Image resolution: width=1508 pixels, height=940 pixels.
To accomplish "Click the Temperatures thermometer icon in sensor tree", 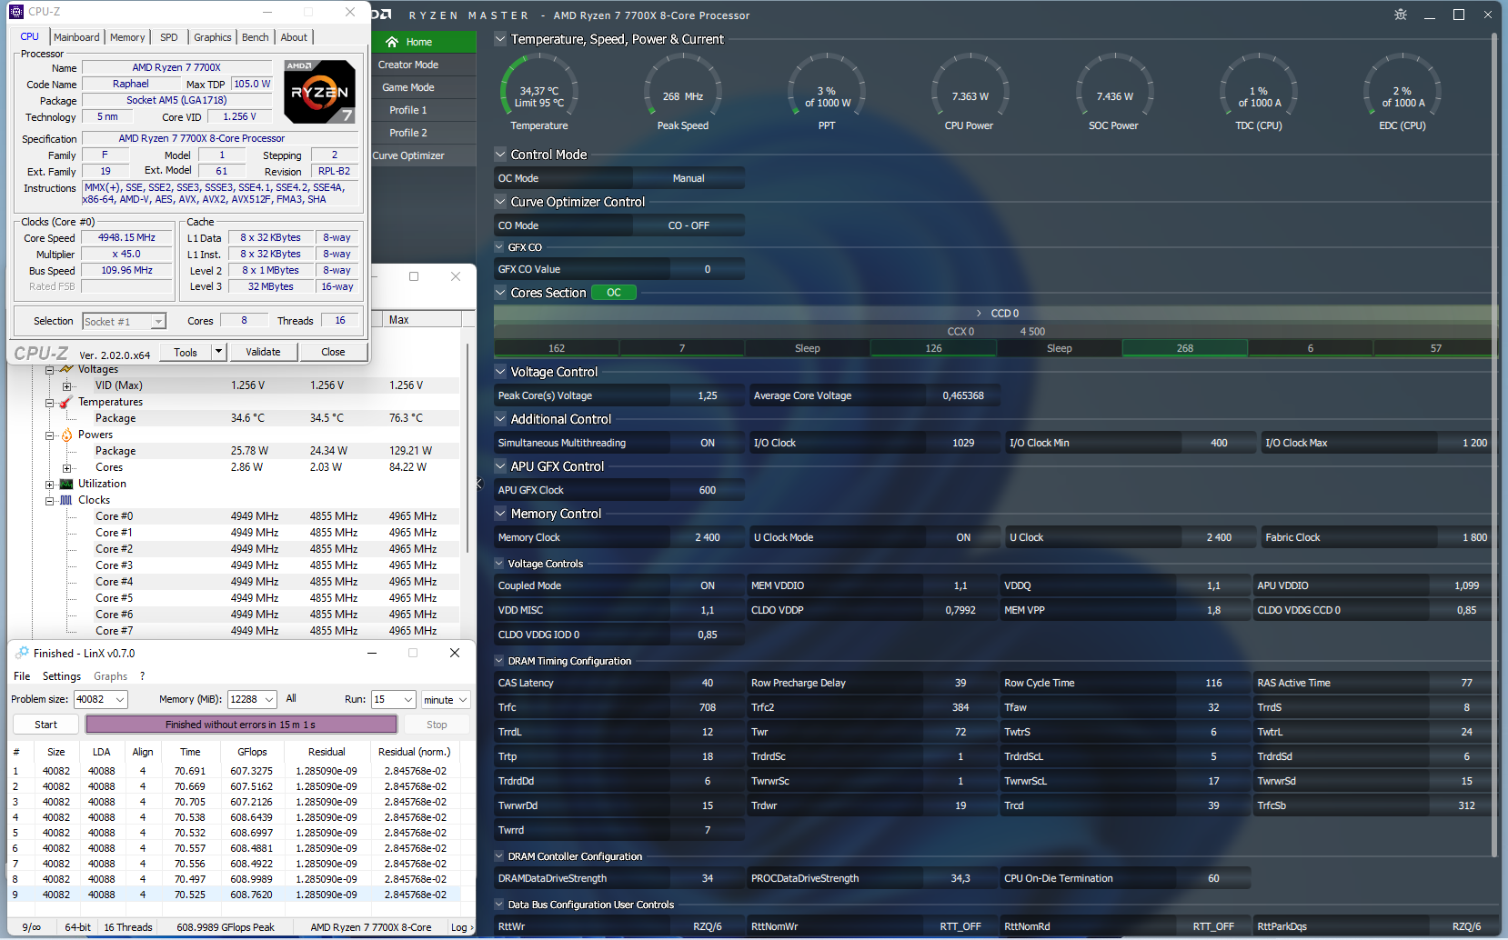I will point(65,402).
